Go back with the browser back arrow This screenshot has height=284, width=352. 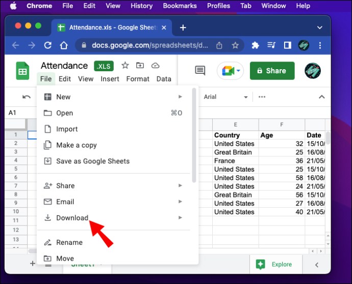click(15, 45)
